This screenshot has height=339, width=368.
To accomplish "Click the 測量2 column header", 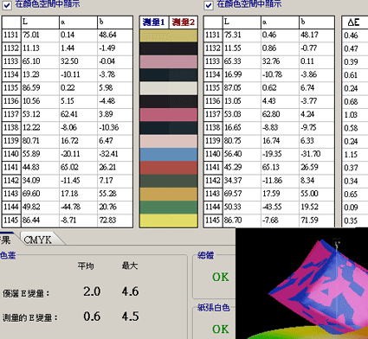I will pyautogui.click(x=184, y=22).
